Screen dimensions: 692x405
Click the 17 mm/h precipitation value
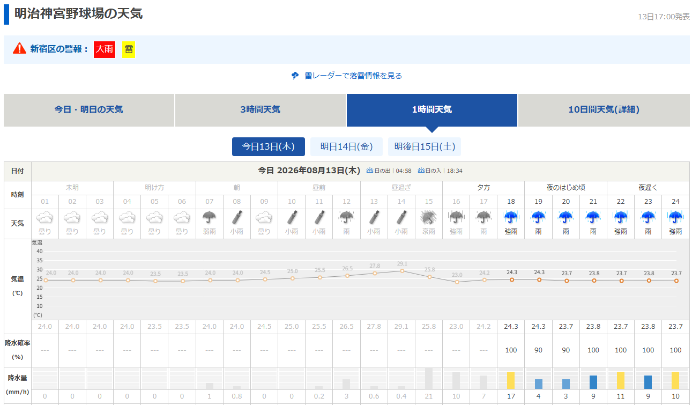pyautogui.click(x=511, y=396)
